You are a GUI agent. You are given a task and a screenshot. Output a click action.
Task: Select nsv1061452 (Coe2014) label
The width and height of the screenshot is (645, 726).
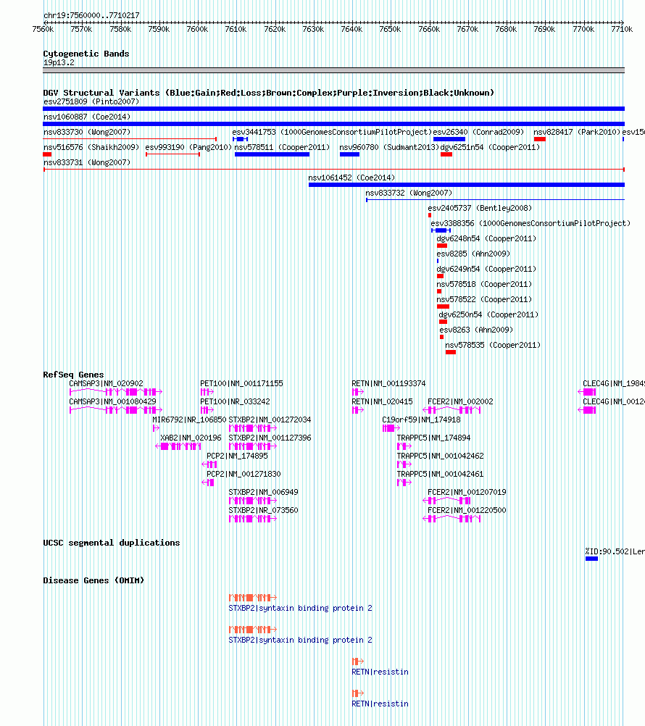[x=352, y=178]
